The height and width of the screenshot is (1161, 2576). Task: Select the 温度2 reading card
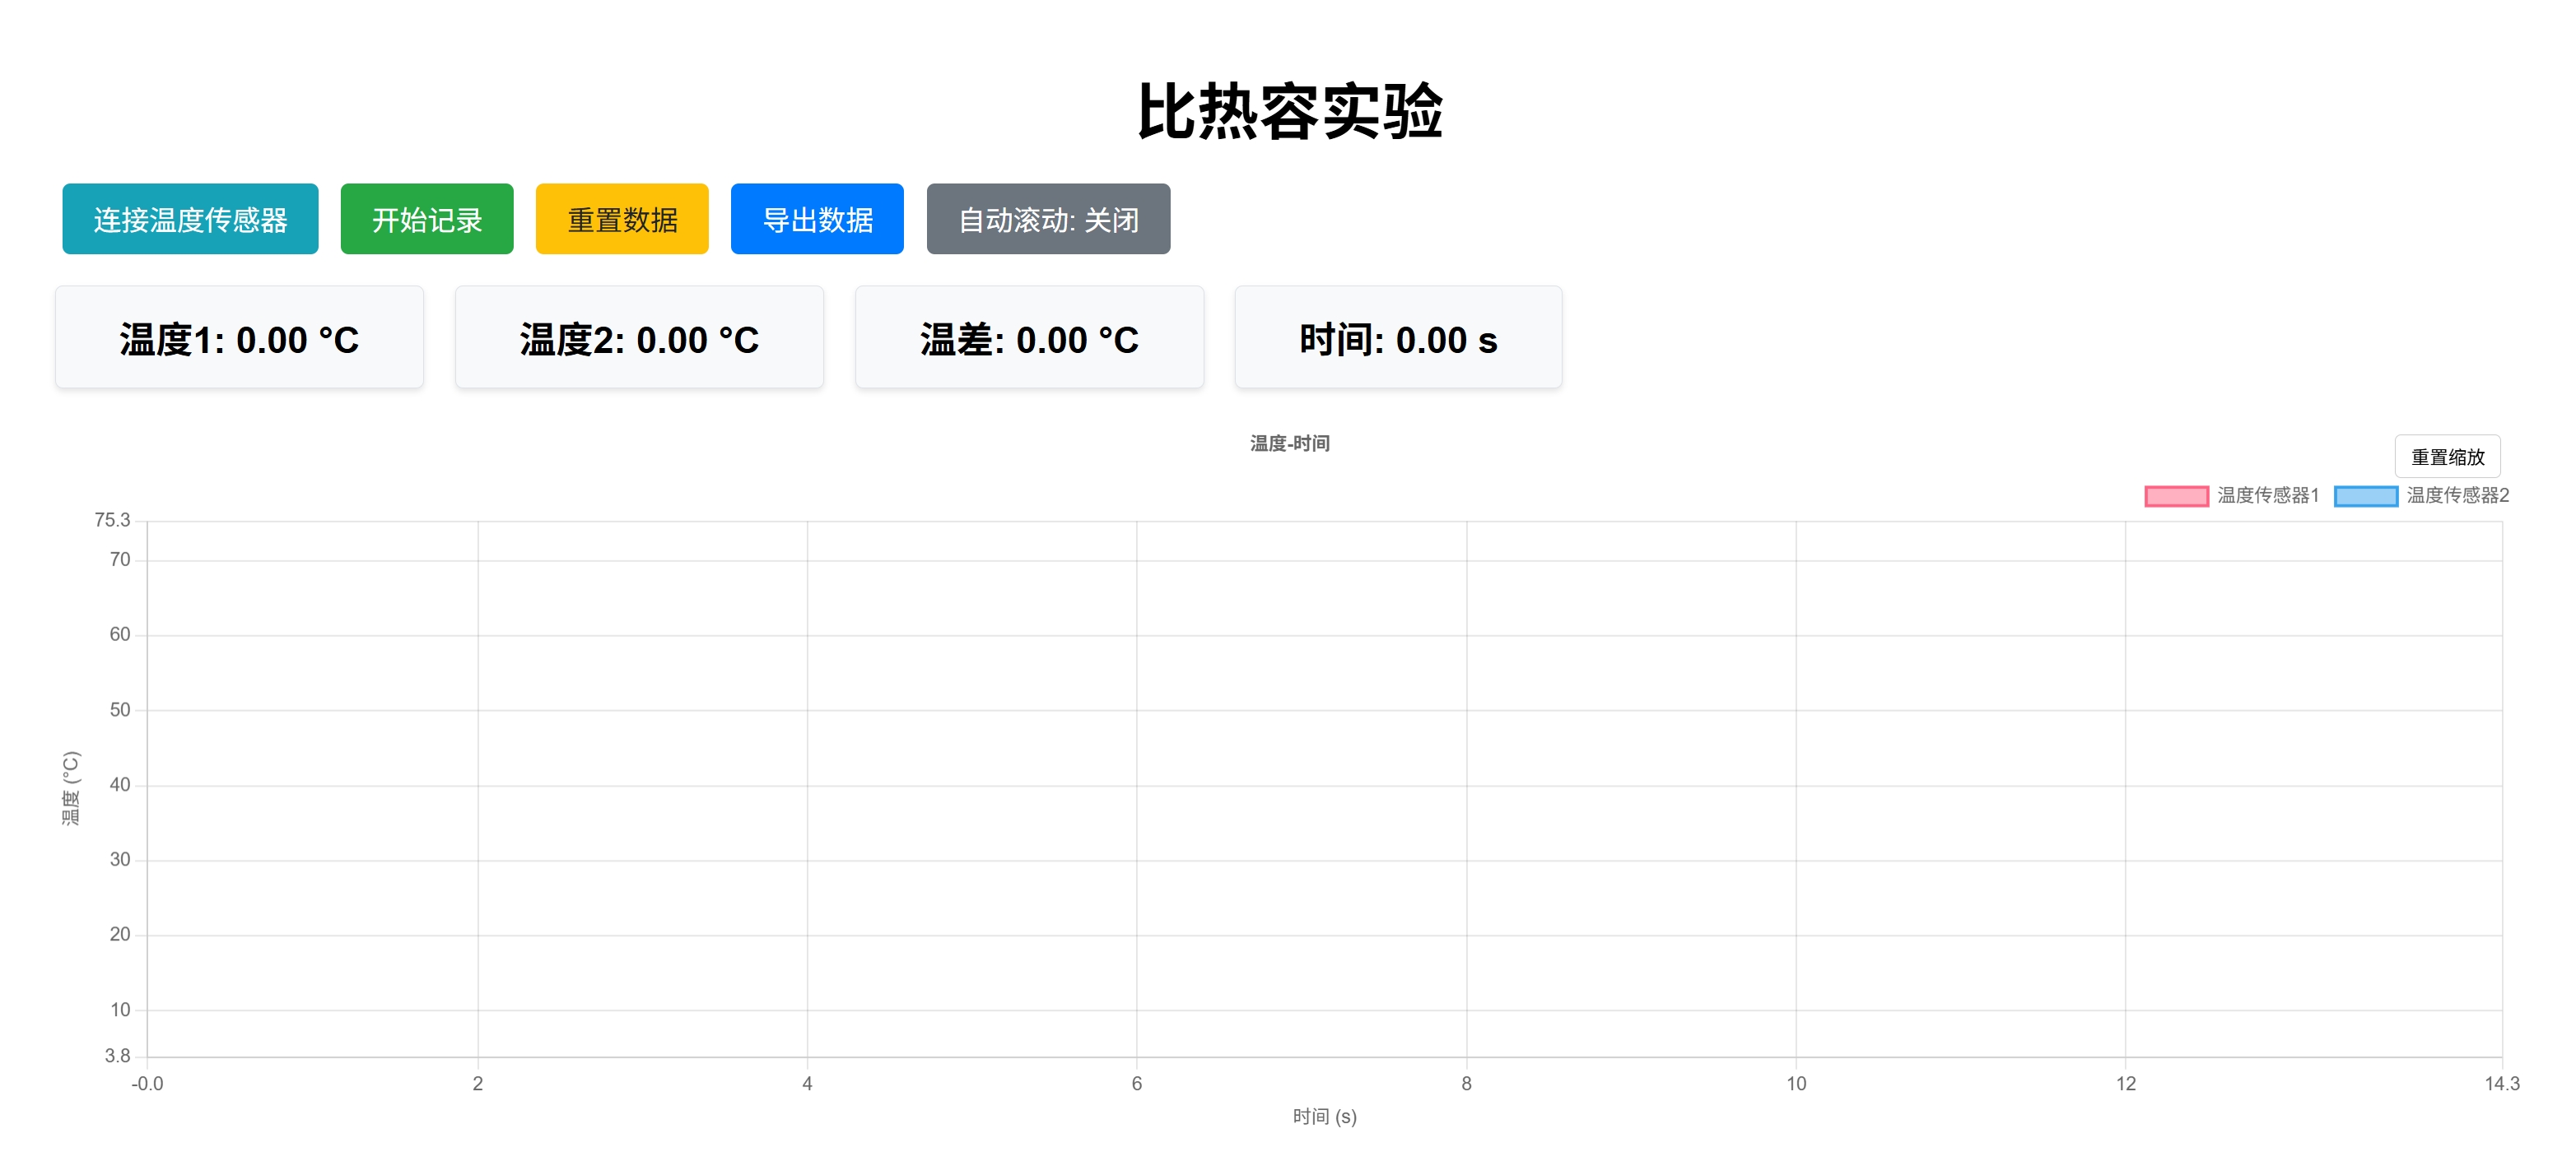click(x=639, y=337)
